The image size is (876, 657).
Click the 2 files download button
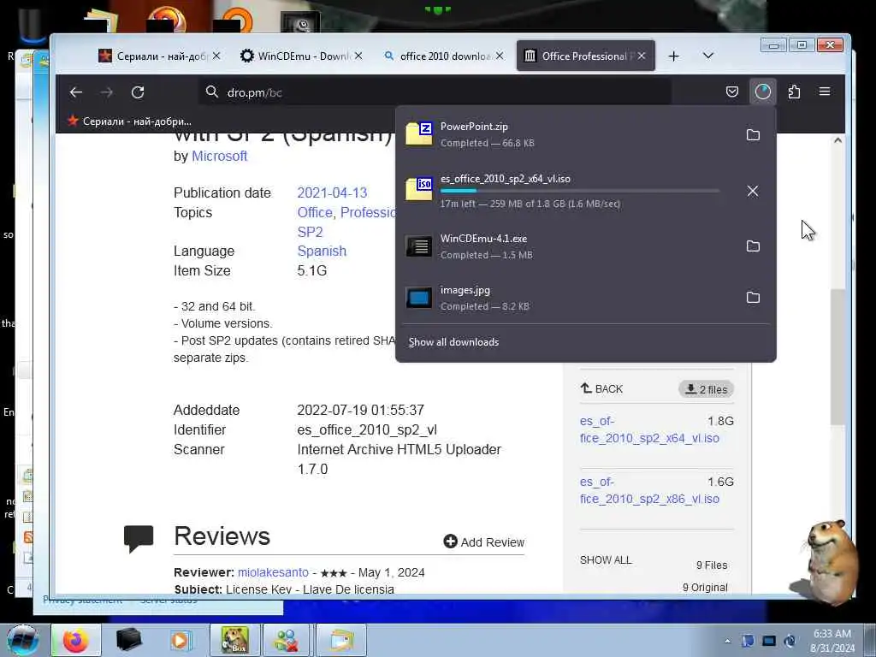click(706, 389)
